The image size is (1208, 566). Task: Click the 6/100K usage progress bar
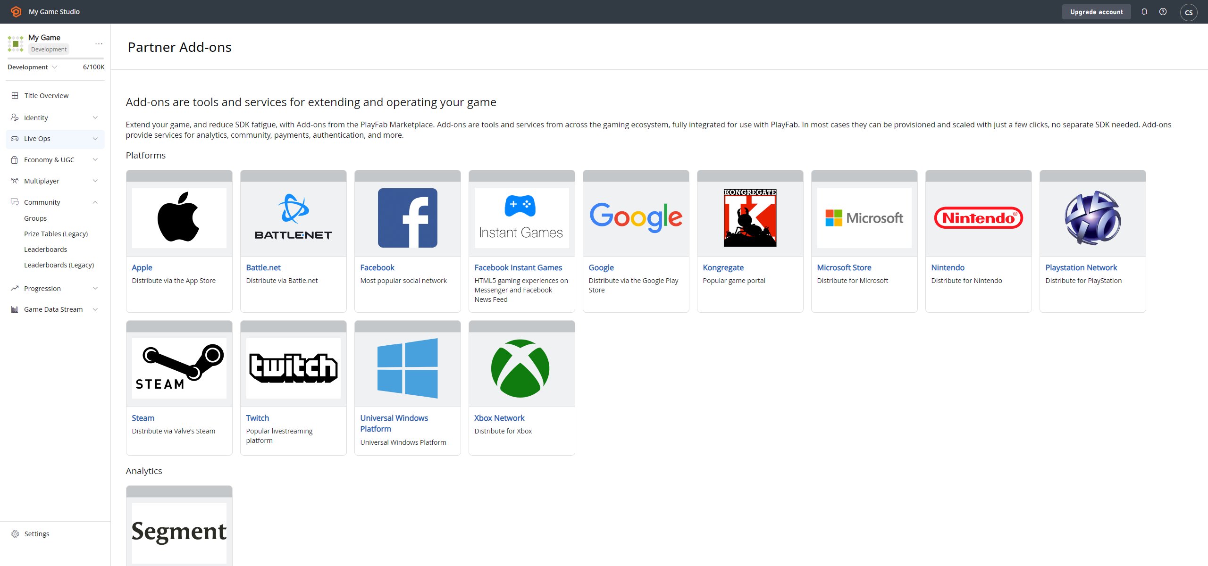(55, 58)
